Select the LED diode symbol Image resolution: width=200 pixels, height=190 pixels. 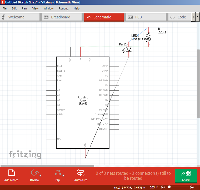pos(129,49)
